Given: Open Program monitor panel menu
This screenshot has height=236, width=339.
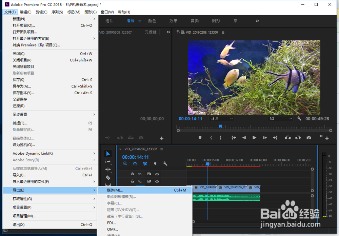Looking at the screenshot, I should point(223,33).
